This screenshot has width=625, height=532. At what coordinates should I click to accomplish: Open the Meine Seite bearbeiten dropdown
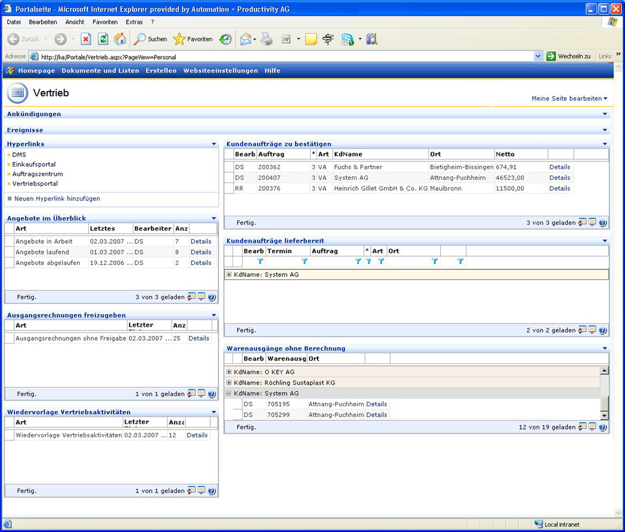point(569,99)
